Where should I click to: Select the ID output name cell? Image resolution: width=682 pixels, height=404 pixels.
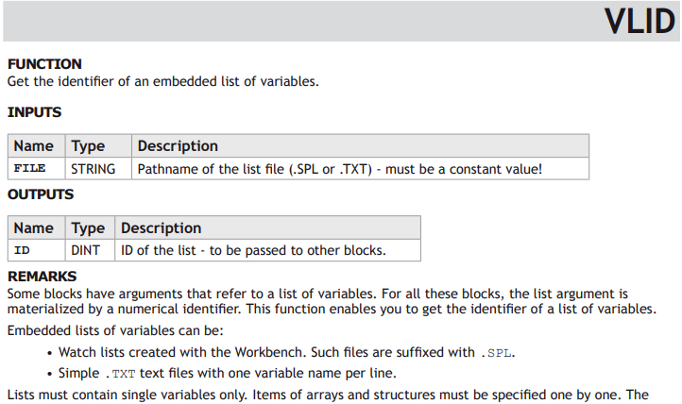[x=37, y=250]
